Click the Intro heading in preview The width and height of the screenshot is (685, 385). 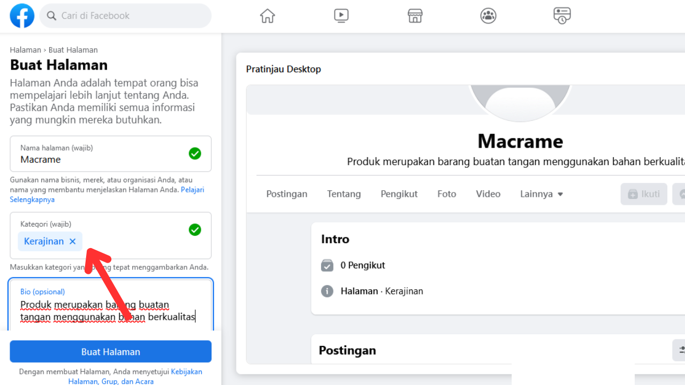335,240
